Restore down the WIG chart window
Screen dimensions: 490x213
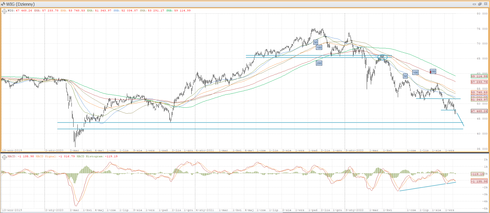coord(480,4)
